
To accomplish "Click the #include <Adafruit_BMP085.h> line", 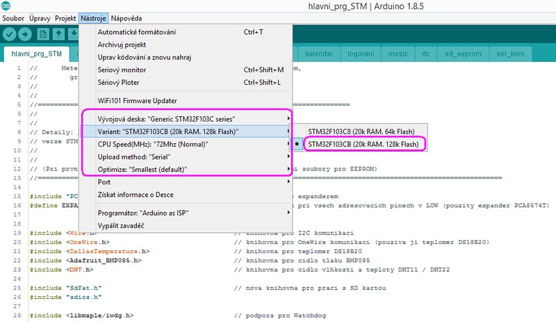I will [x=85, y=261].
